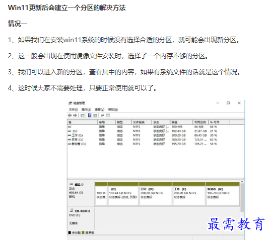
Task: Click the back arrow in Disk Management toolbar
Action: pyautogui.click(x=70, y=115)
